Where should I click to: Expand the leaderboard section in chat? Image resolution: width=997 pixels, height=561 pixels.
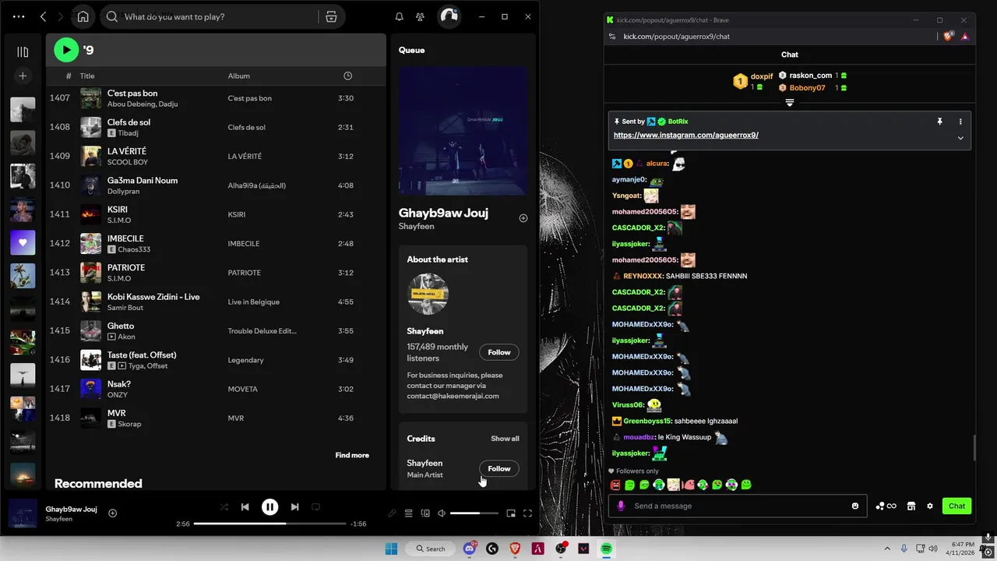click(x=789, y=103)
